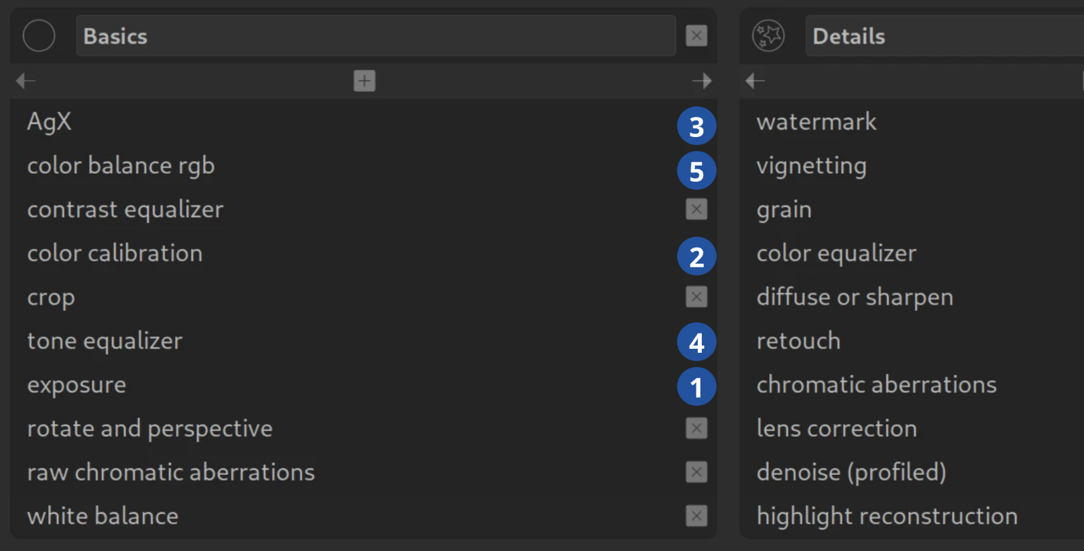
Task: Remove the Basics group with its X
Action: 696,36
